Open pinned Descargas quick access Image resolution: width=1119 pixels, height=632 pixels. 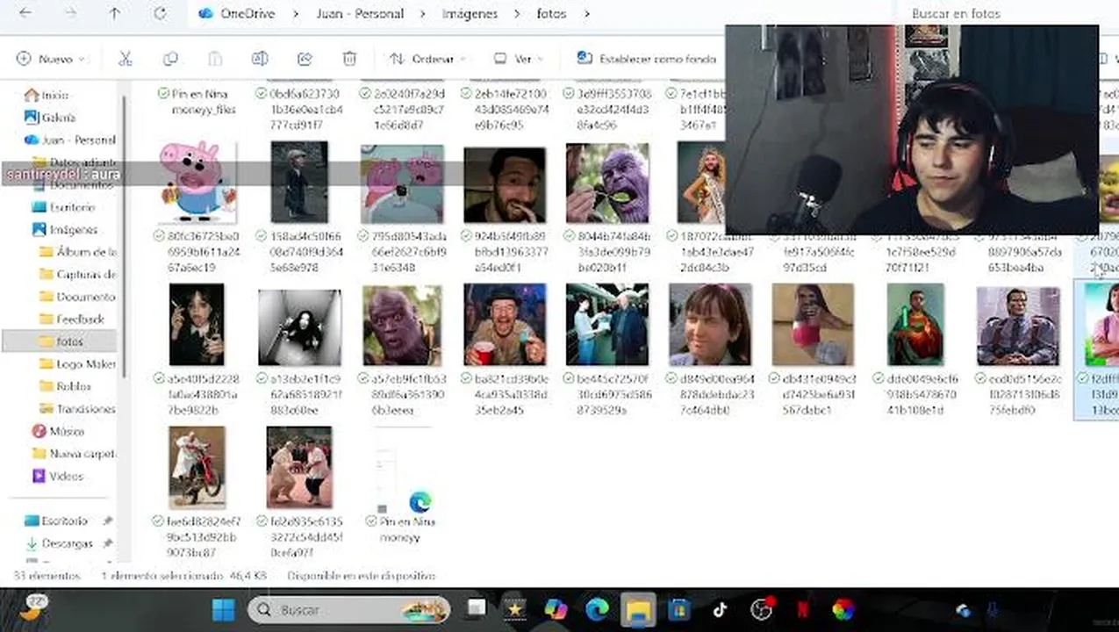click(67, 543)
